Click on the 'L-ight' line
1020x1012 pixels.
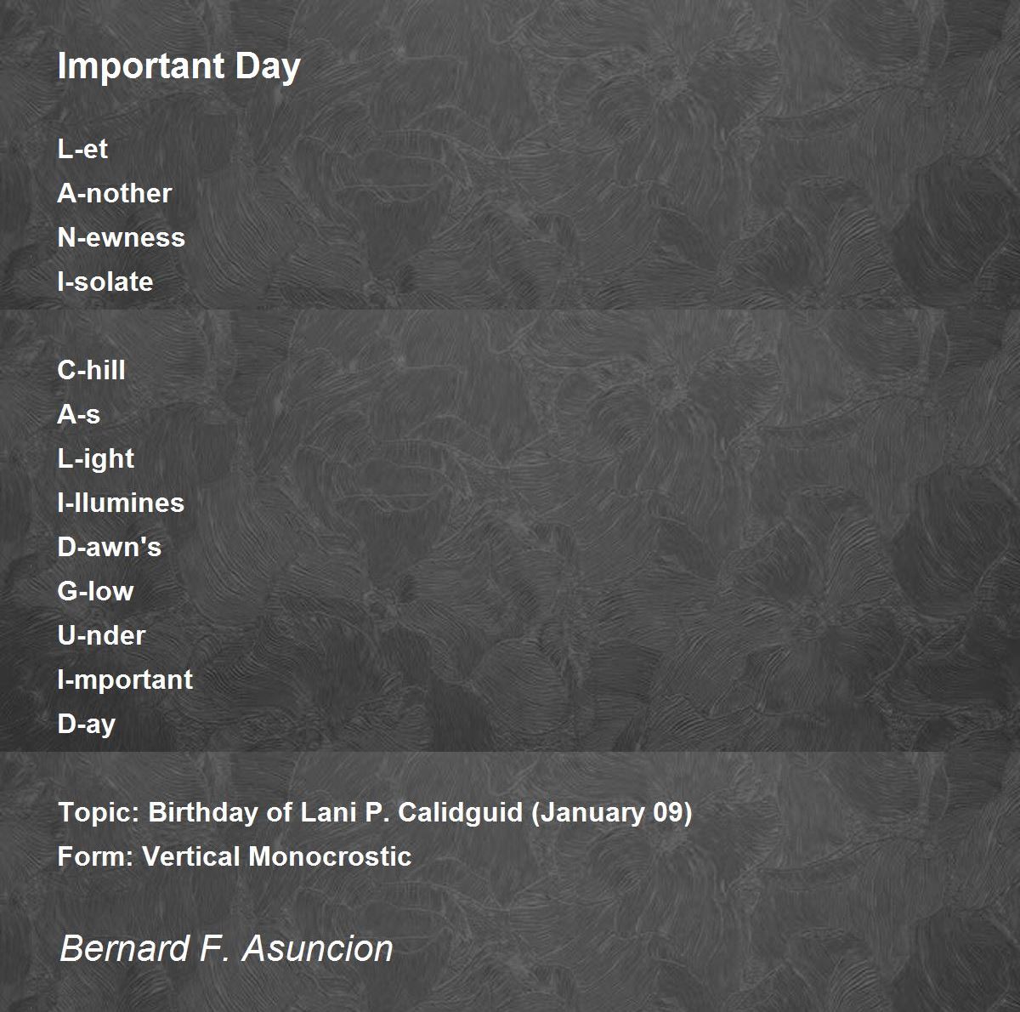coord(96,459)
